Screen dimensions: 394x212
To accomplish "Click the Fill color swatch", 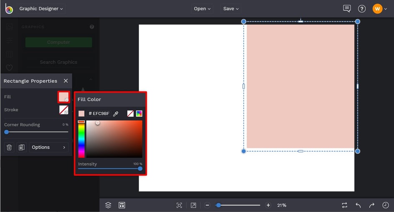I will pos(63,97).
